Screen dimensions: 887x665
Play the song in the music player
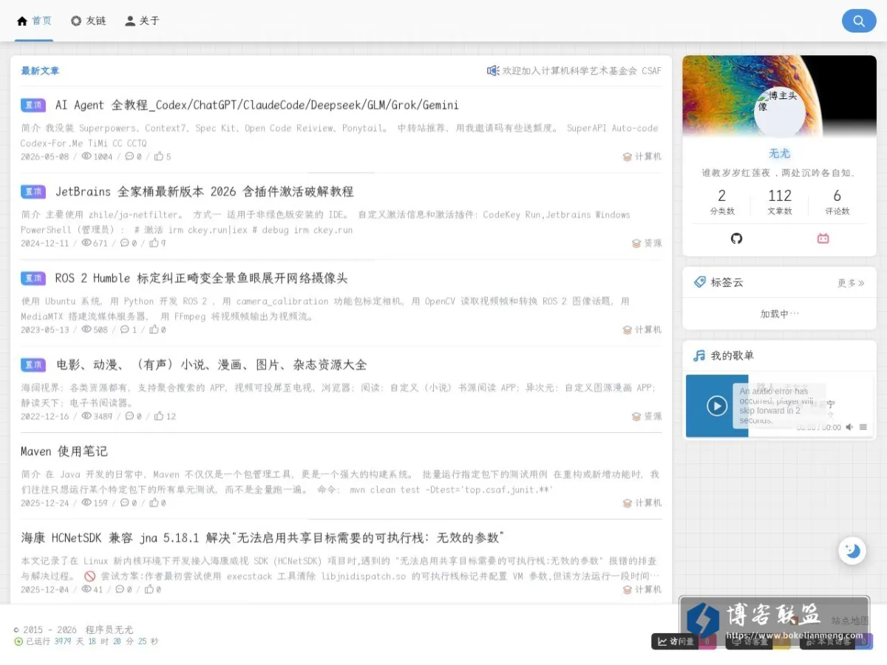pyautogui.click(x=717, y=406)
